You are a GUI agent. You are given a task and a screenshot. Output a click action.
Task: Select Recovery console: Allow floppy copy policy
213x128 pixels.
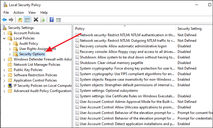point(128,52)
